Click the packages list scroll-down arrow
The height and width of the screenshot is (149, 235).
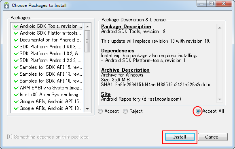pyautogui.click(x=87, y=109)
